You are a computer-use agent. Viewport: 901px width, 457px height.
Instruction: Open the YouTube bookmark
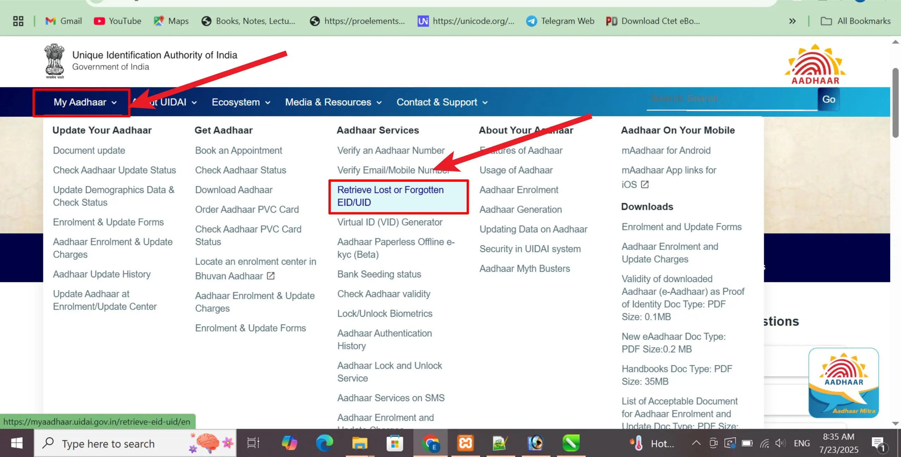click(x=118, y=21)
